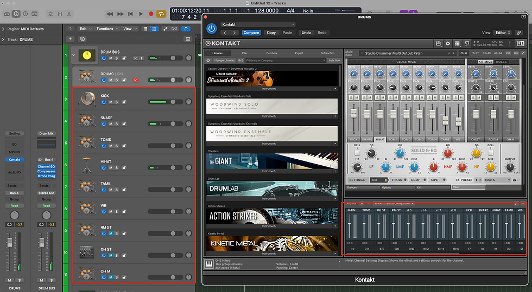The width and height of the screenshot is (532, 292).
Task: Click the Manage Libraries button
Action: pos(224,60)
